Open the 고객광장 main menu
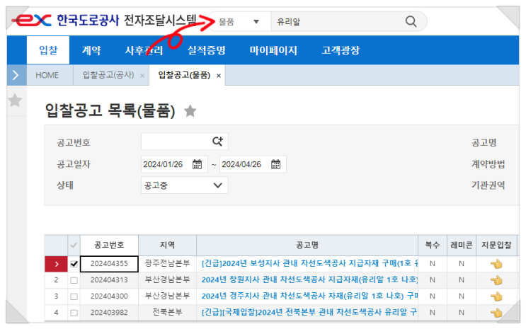This screenshot has width=526, height=329. (x=341, y=50)
